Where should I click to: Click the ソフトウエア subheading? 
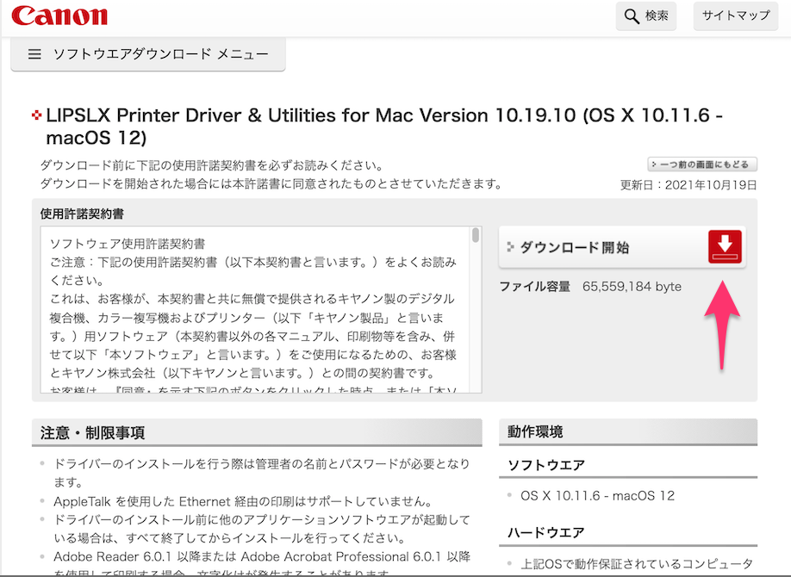pos(545,465)
